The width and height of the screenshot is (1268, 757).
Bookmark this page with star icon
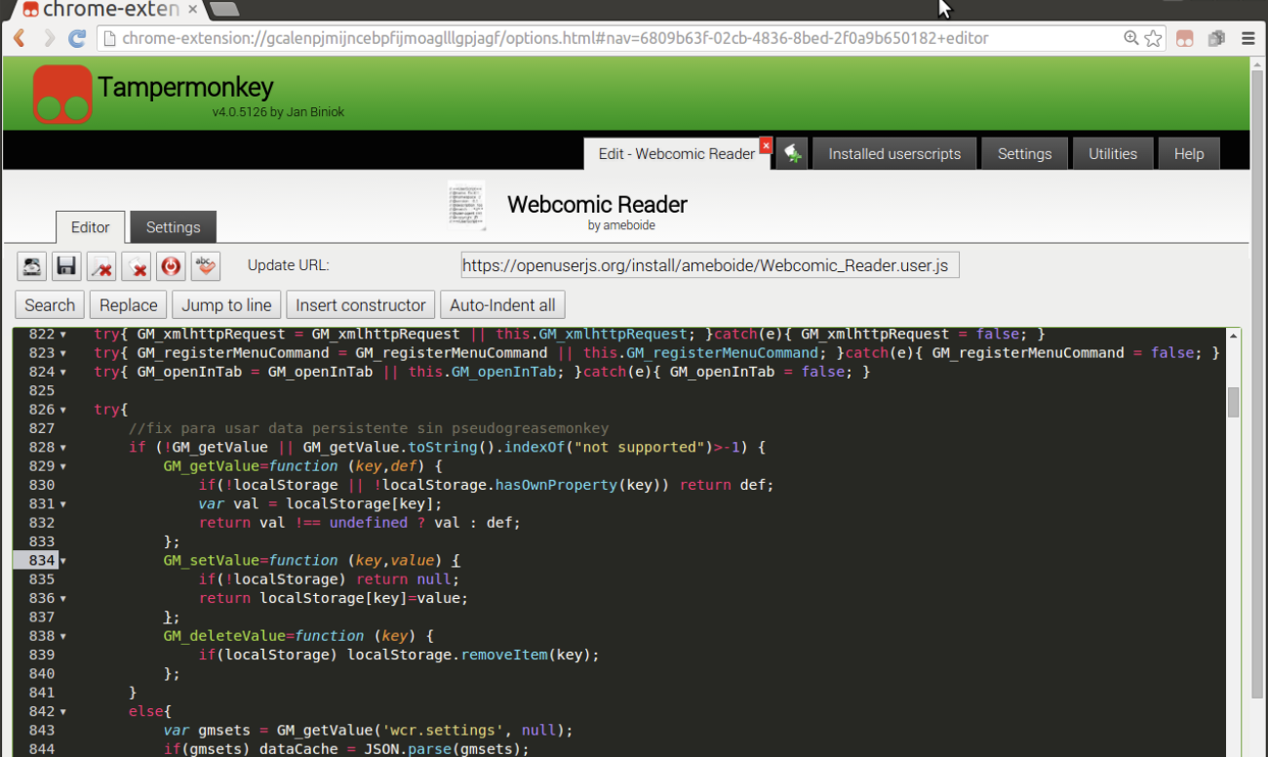[1153, 39]
